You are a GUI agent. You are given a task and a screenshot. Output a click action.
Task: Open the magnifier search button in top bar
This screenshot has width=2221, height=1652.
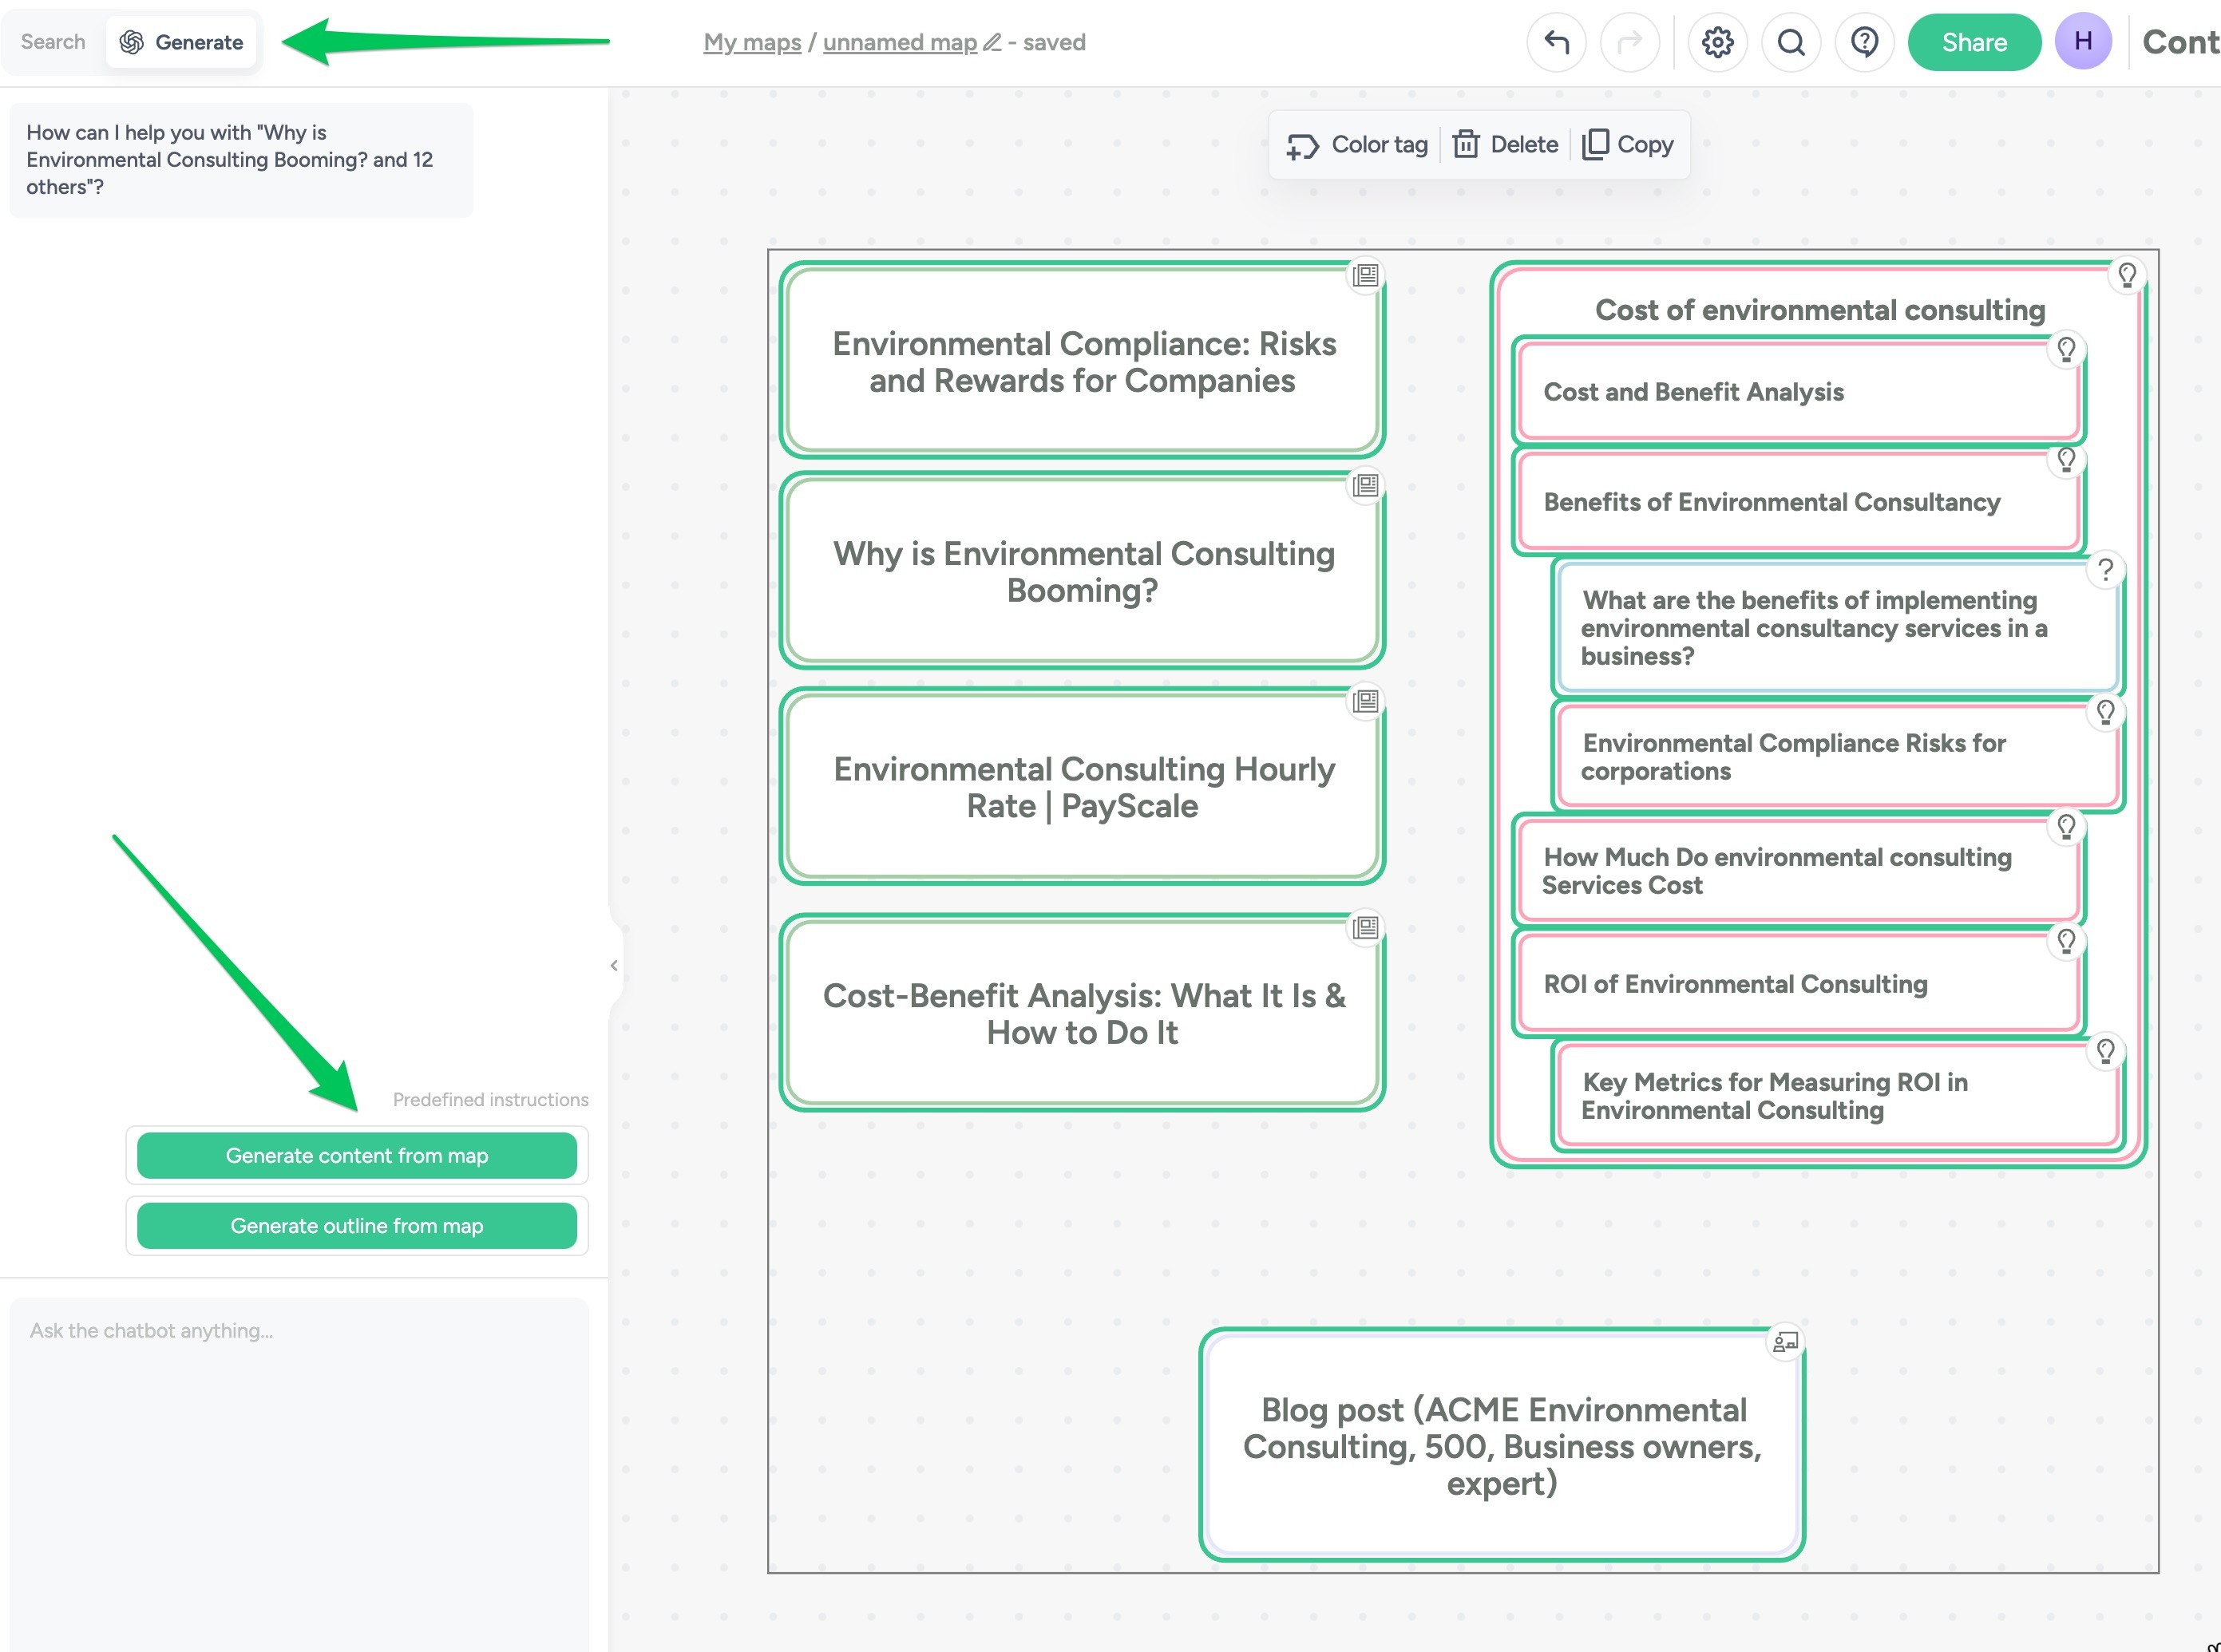(x=1791, y=42)
